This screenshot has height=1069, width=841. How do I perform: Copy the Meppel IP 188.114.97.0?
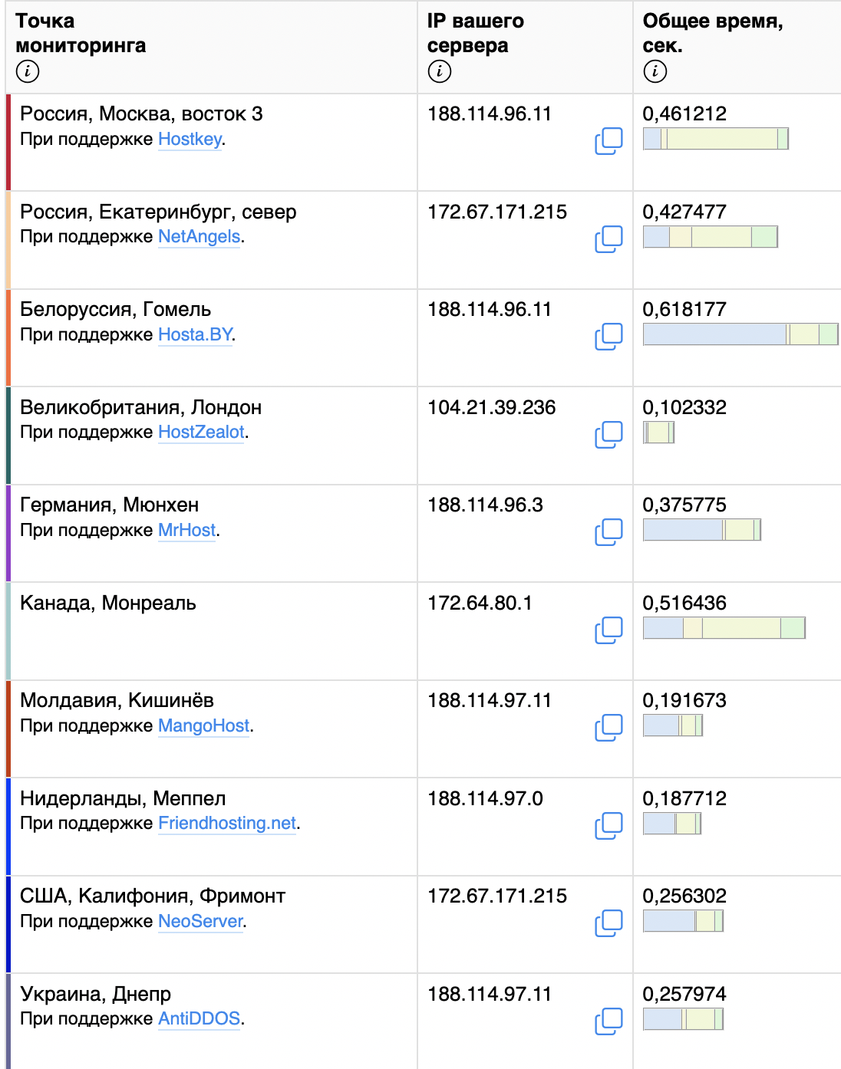point(608,826)
